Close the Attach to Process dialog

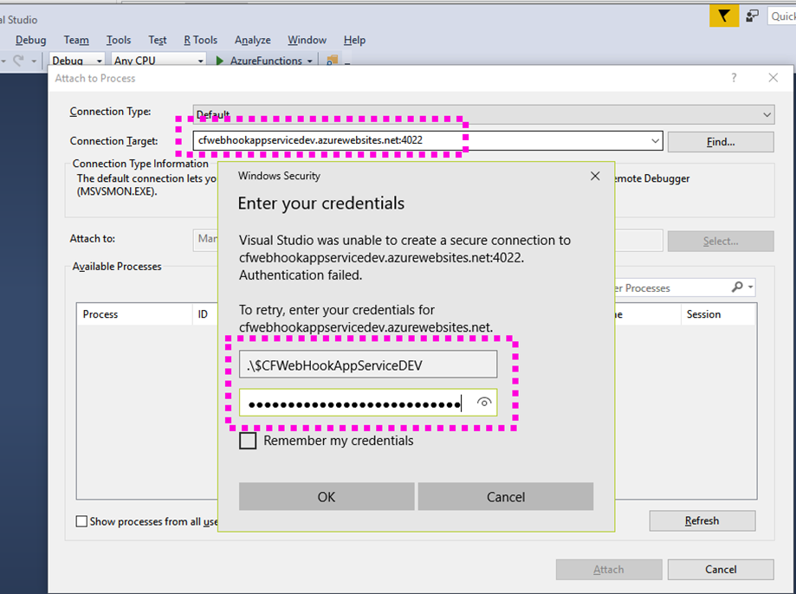tap(773, 78)
